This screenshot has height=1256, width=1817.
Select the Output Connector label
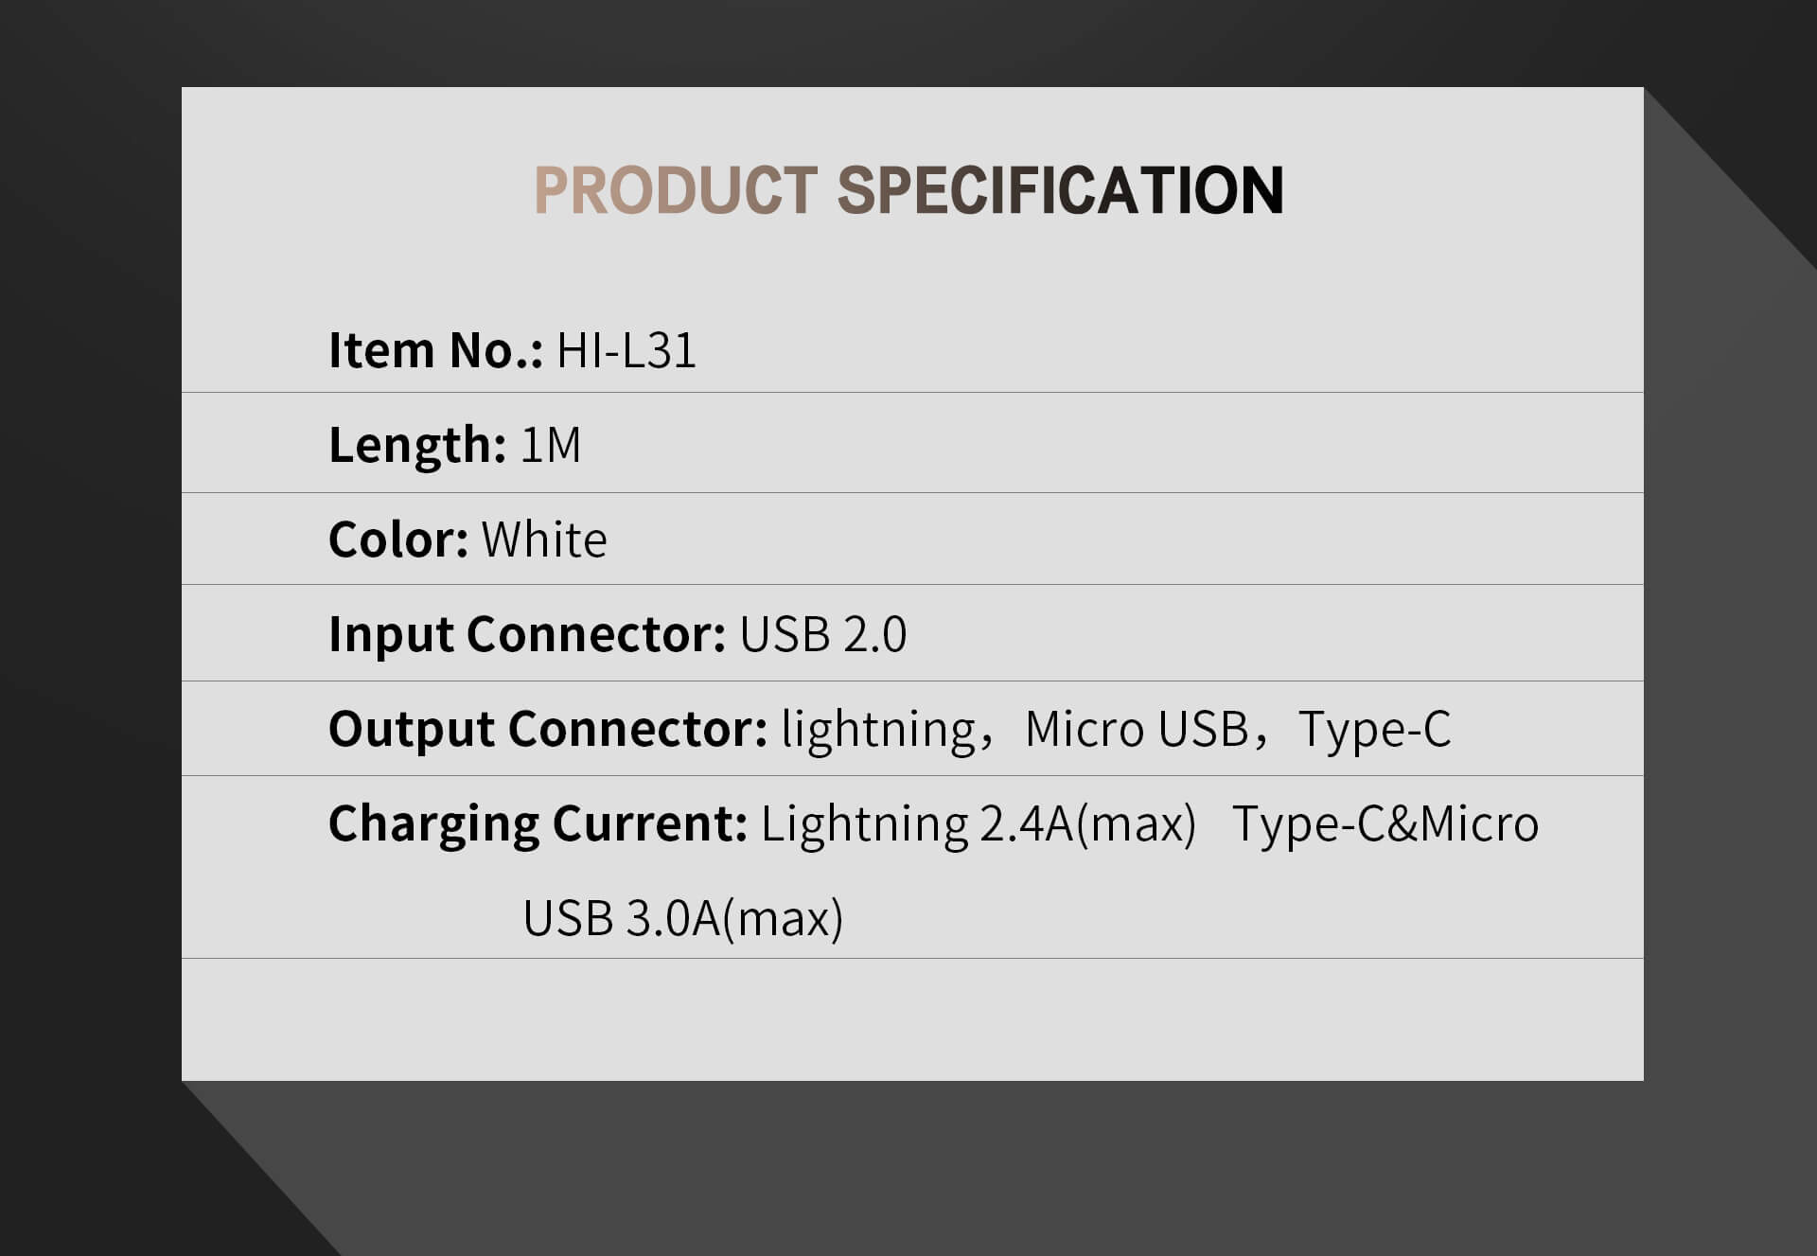tap(548, 729)
